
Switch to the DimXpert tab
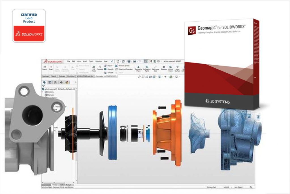tap(71, 76)
